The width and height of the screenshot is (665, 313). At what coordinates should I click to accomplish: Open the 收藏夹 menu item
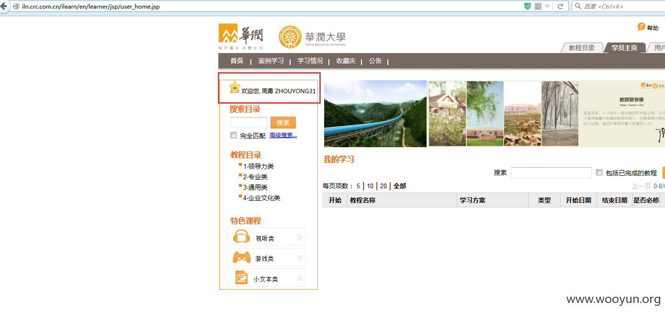(x=346, y=61)
